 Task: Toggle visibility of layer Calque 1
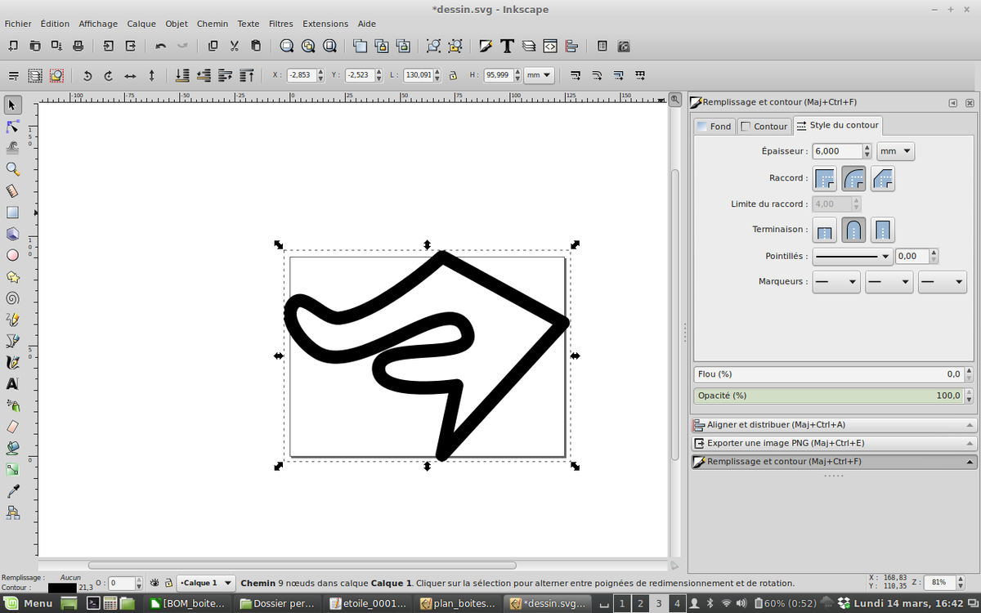click(154, 583)
